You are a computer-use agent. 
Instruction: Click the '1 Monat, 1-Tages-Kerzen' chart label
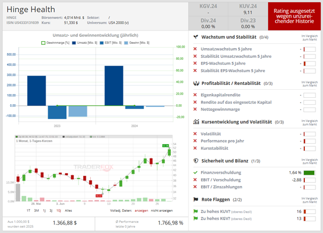34,141
